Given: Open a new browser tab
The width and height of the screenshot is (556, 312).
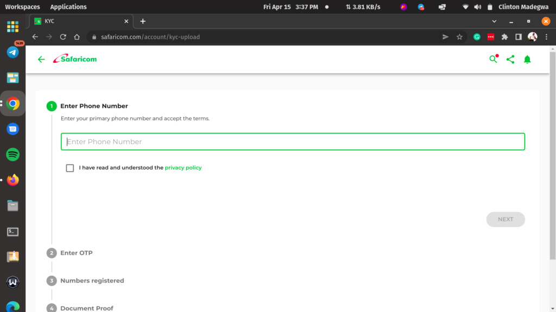Looking at the screenshot, I should coord(143,21).
